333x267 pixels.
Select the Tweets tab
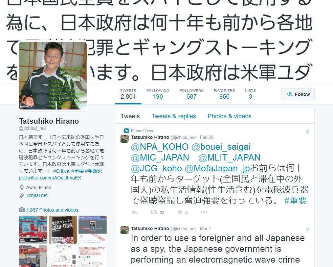pos(130,116)
